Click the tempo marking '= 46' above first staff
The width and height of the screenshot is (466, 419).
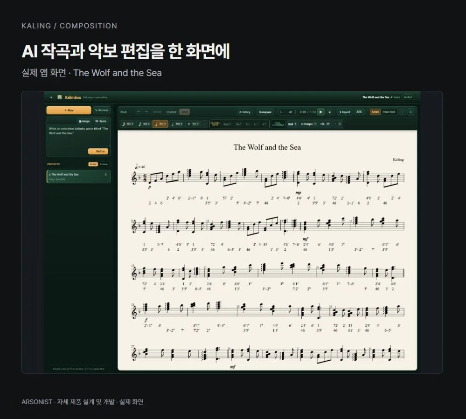pos(140,166)
